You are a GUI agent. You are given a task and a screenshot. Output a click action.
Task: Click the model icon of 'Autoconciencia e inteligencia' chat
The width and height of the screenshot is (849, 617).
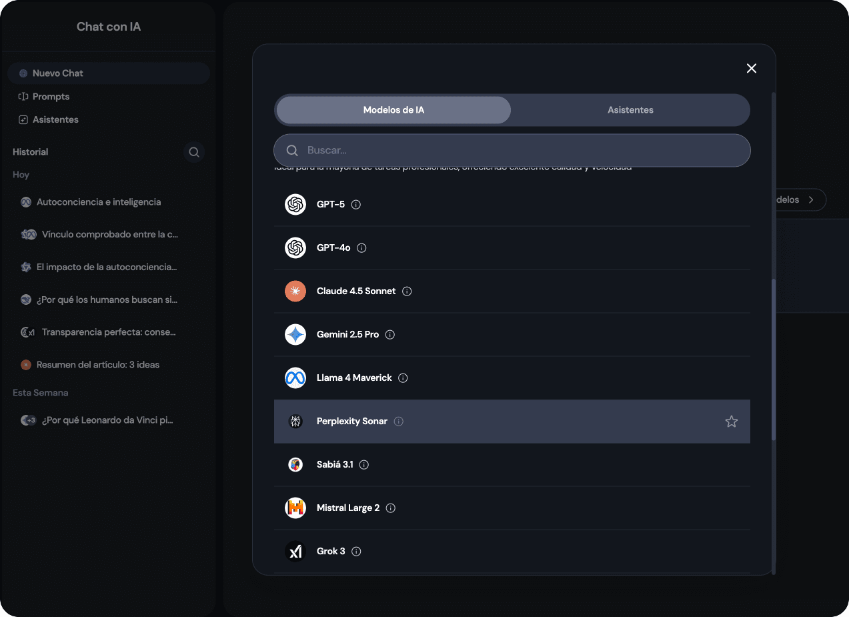[x=26, y=202]
